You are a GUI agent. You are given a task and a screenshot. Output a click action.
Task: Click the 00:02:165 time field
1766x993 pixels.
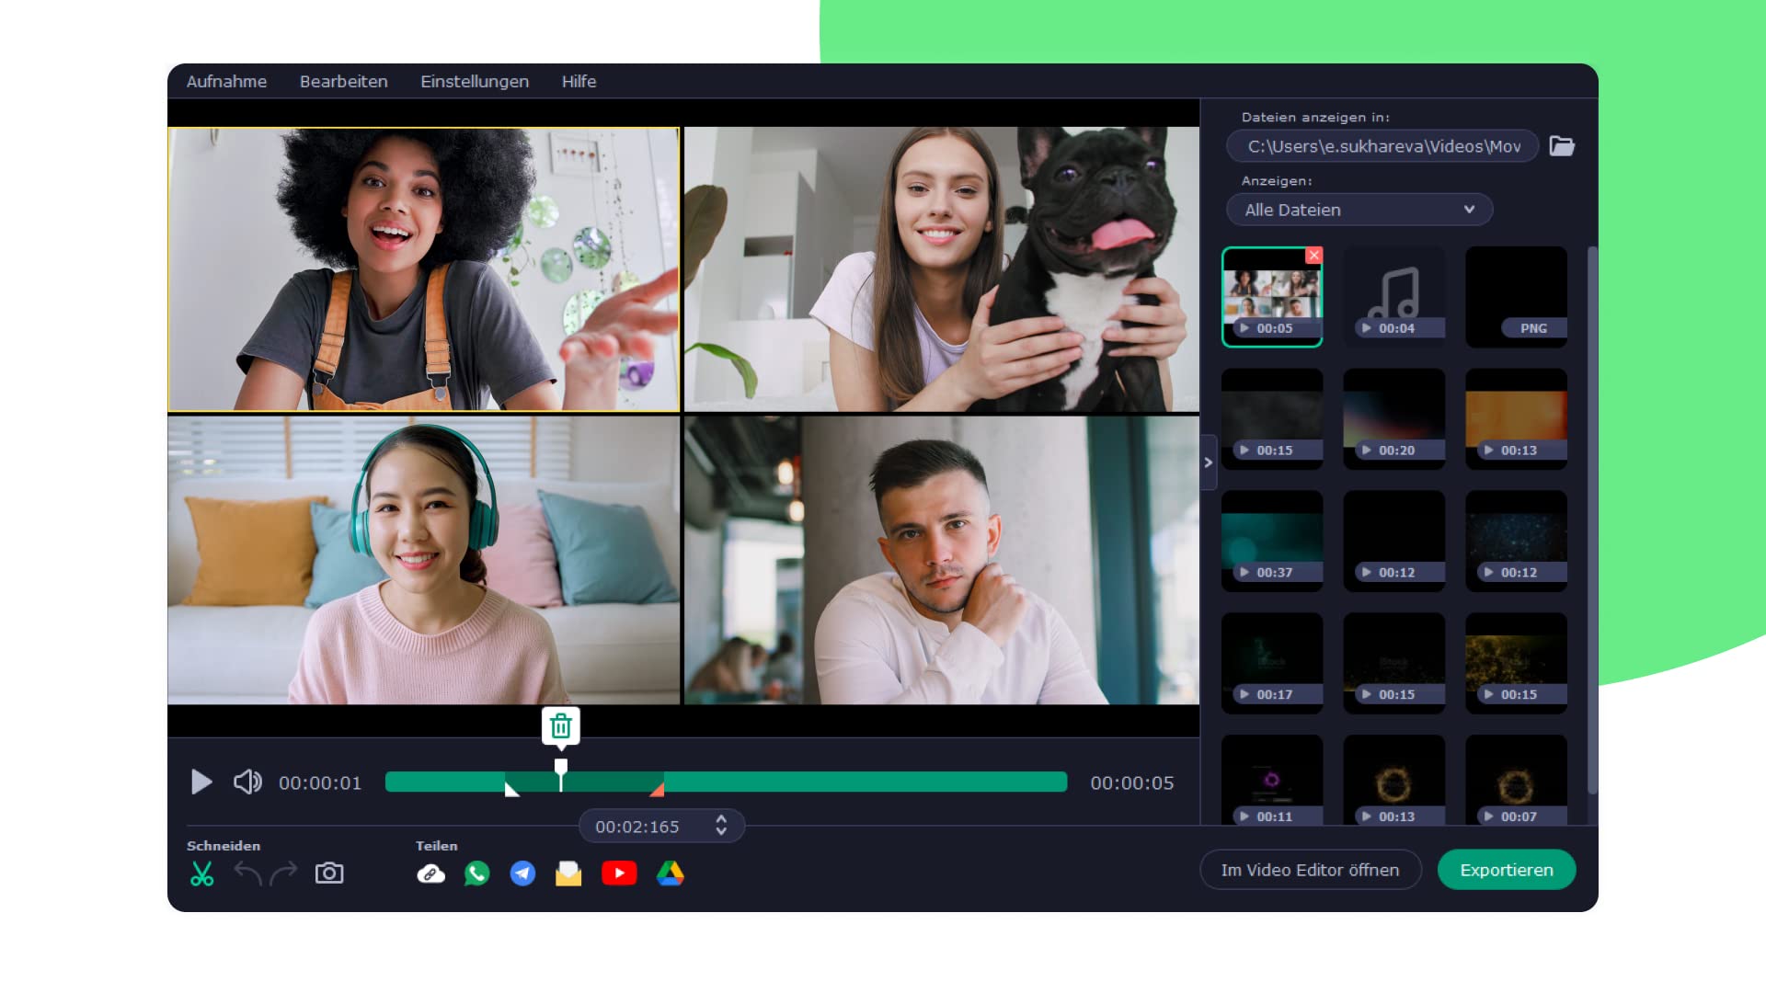coord(637,827)
